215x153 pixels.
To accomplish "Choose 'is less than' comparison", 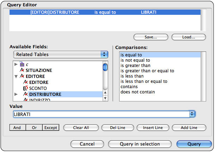I will 160,76.
